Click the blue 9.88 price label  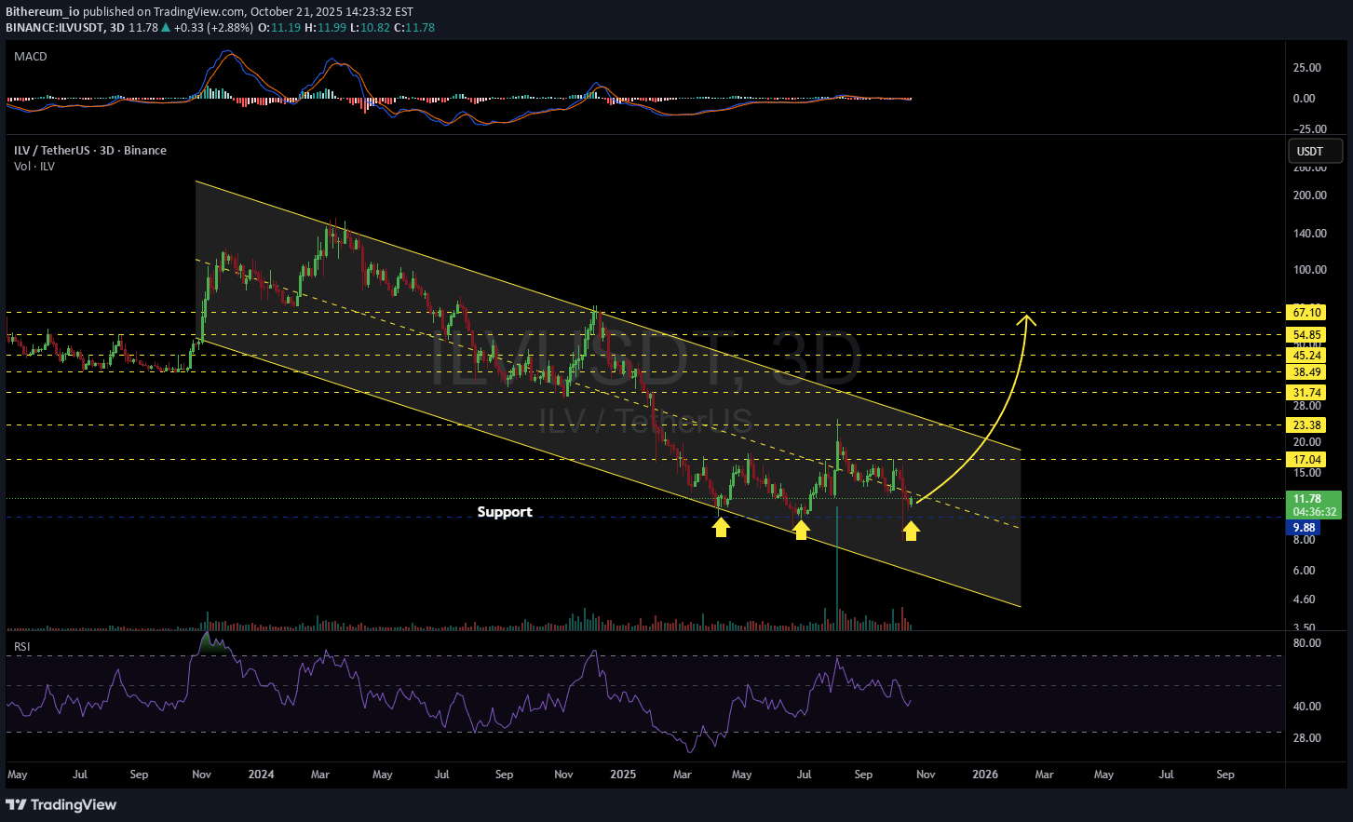pos(1303,528)
